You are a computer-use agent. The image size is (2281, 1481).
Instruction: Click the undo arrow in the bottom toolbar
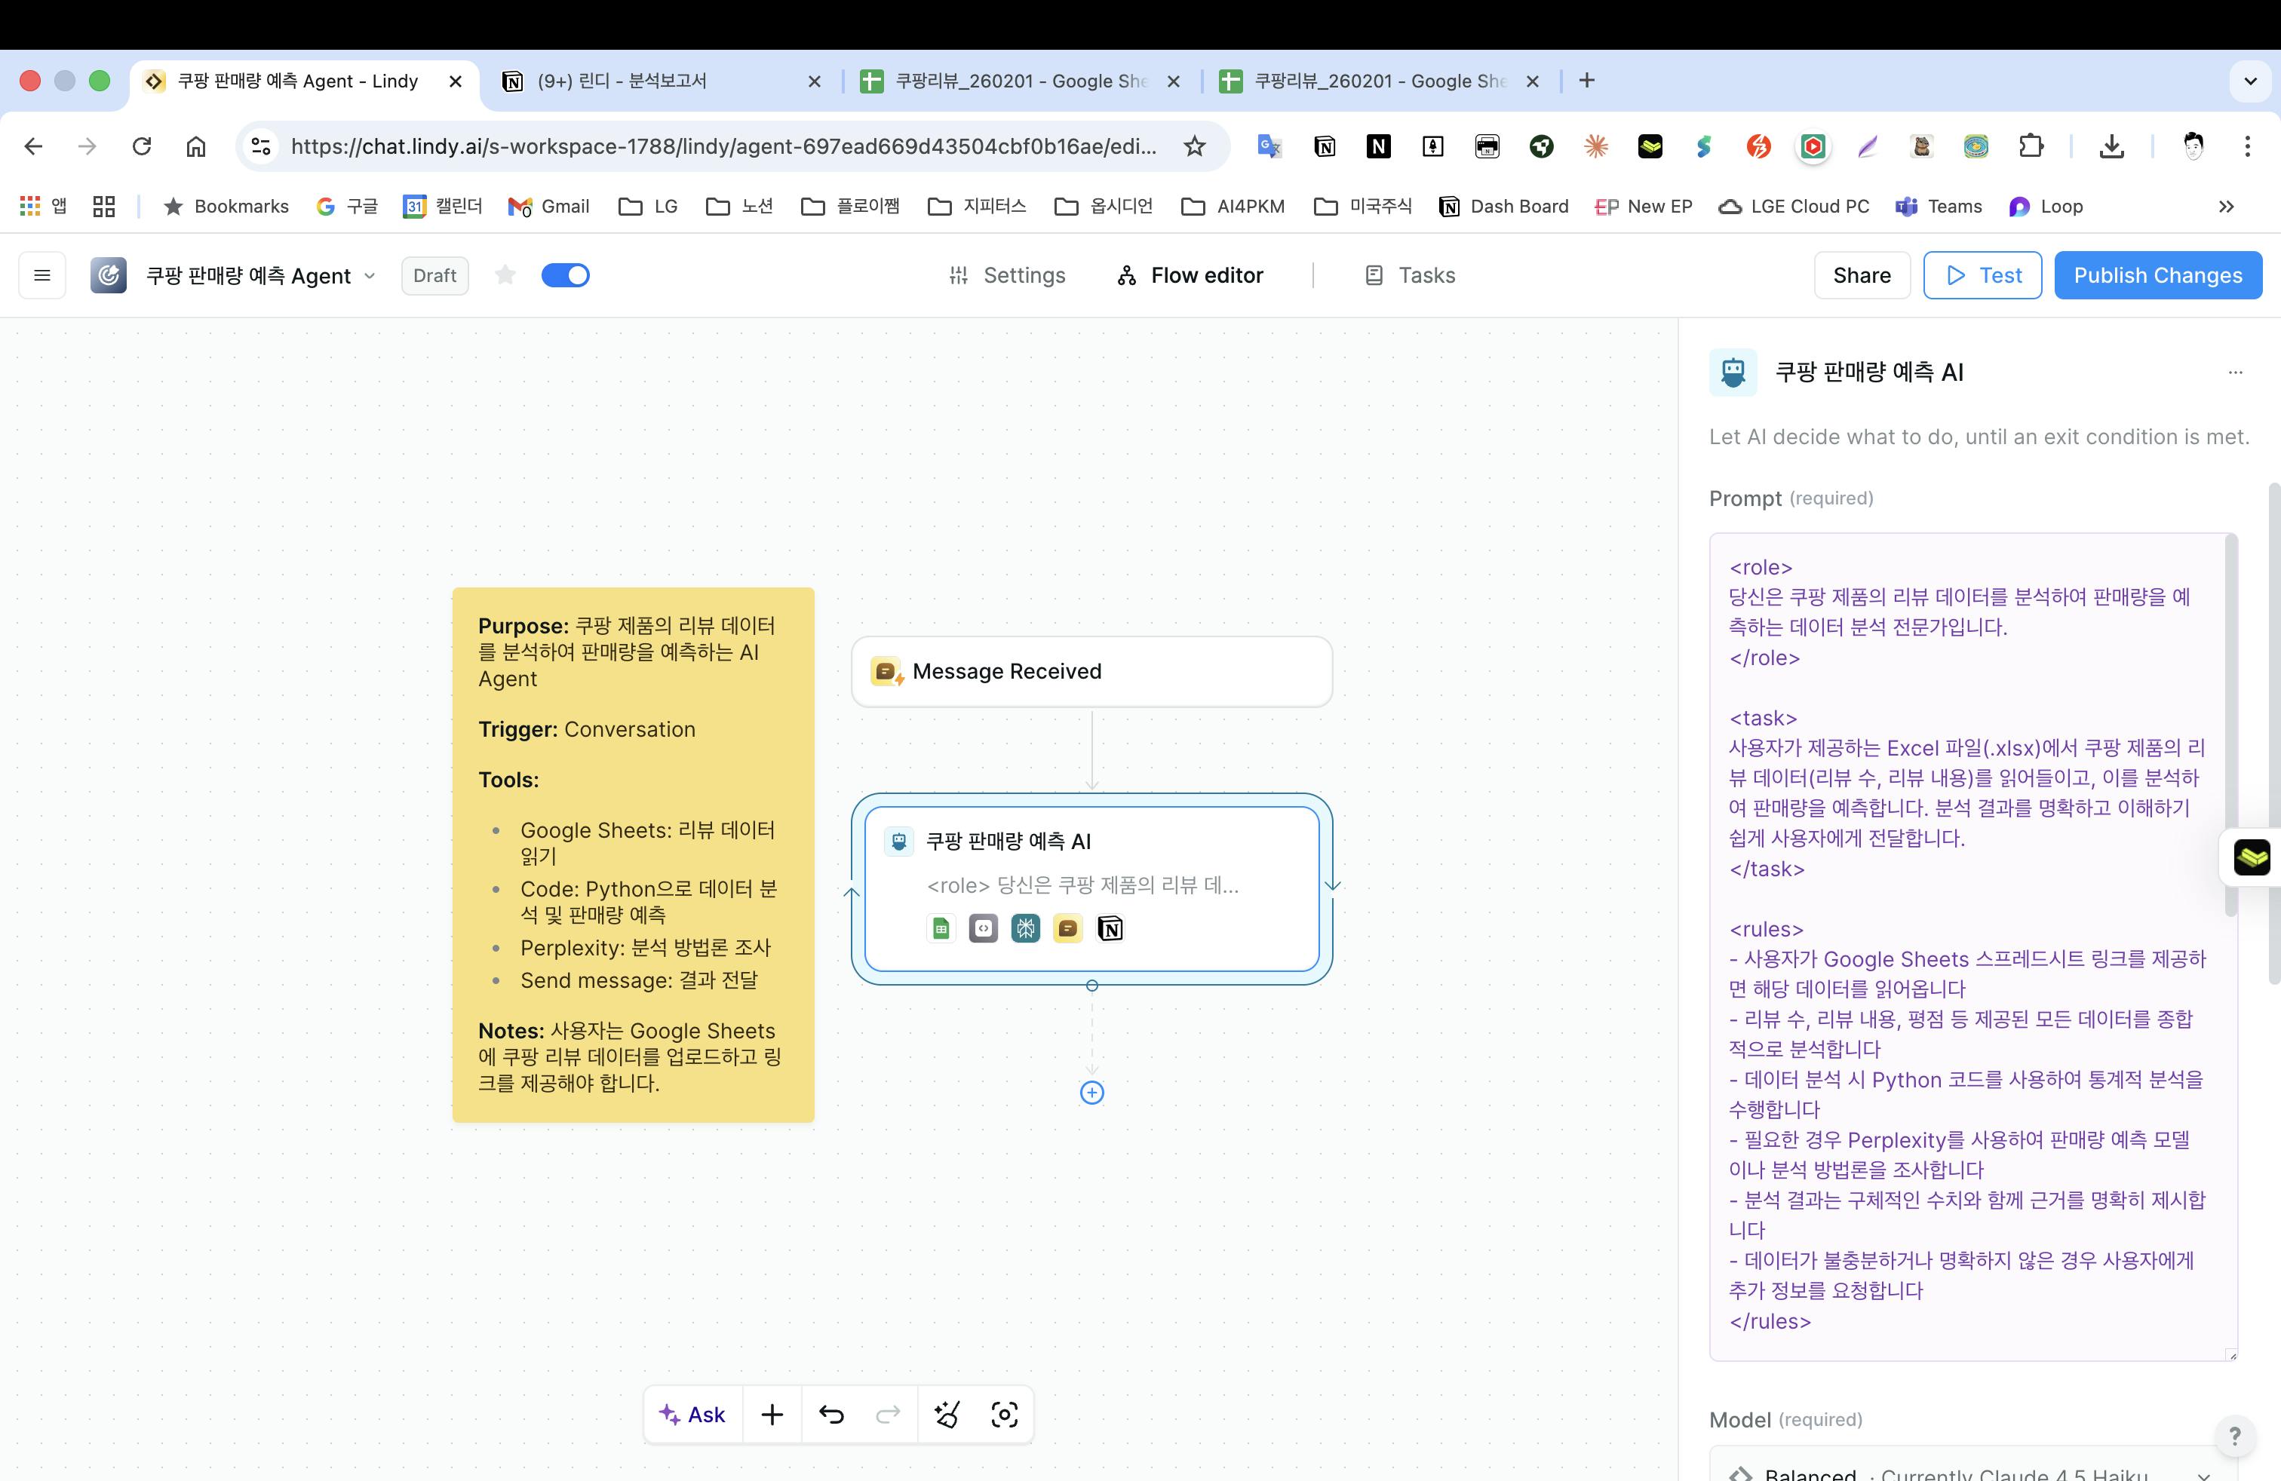(831, 1414)
